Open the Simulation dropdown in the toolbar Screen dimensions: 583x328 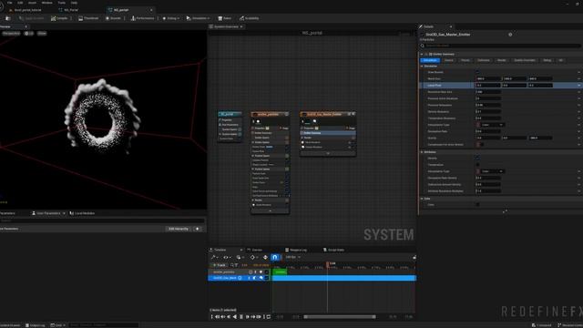click(198, 18)
